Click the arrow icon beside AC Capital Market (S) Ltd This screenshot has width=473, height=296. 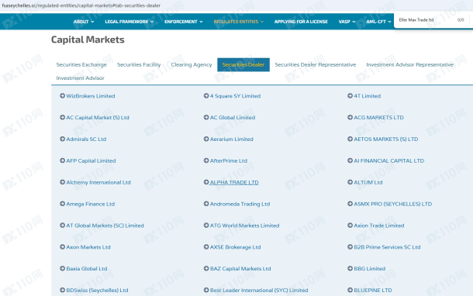tap(63, 117)
